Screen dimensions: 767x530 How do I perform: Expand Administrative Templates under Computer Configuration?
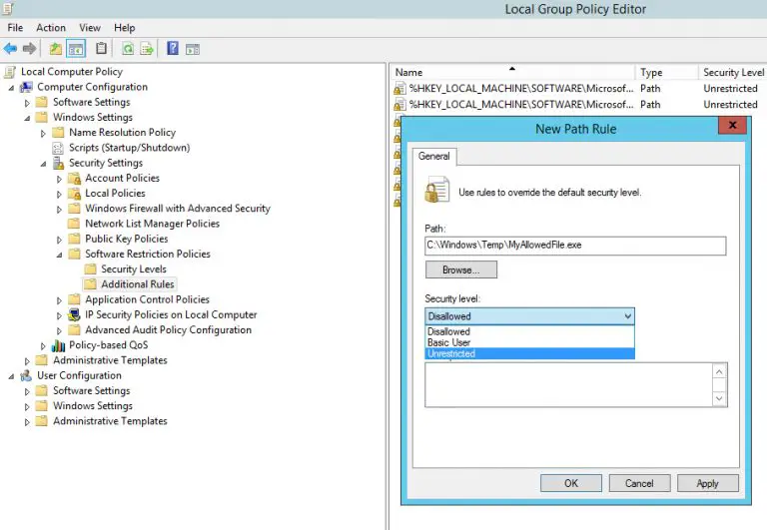27,360
